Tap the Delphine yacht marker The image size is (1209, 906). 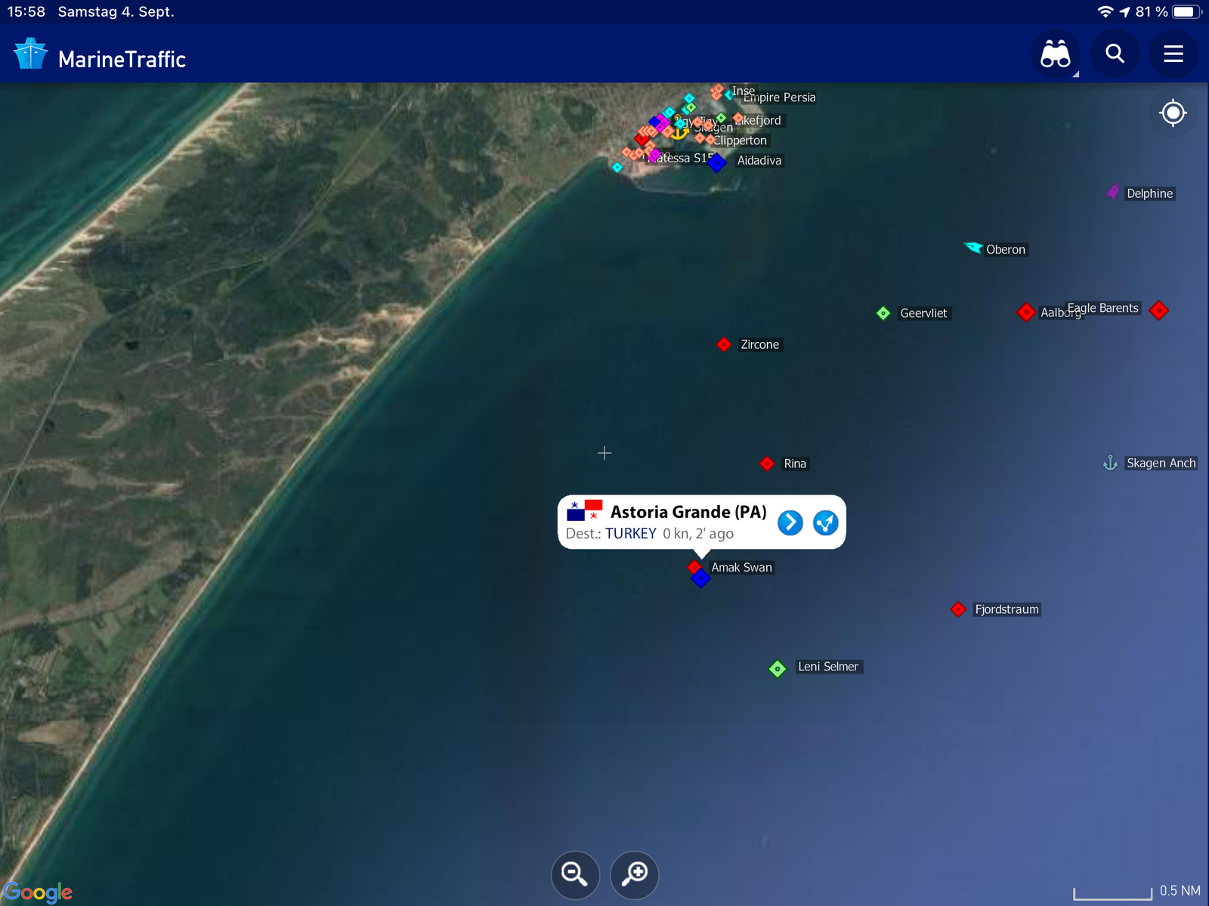click(1112, 193)
